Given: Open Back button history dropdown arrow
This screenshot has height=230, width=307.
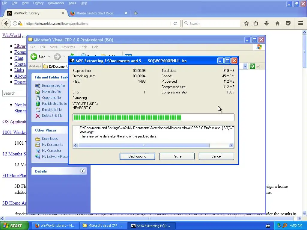Looking at the screenshot, I should tap(49, 57).
